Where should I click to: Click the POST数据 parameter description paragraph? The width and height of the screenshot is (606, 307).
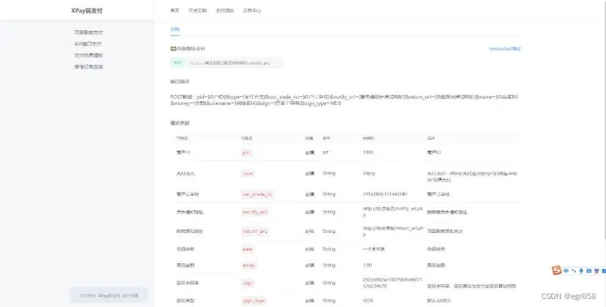(344, 100)
